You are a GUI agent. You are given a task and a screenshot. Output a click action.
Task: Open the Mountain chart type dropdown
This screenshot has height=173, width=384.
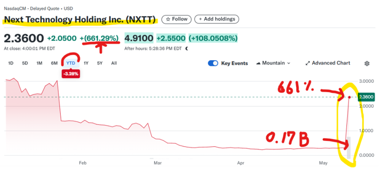273,63
